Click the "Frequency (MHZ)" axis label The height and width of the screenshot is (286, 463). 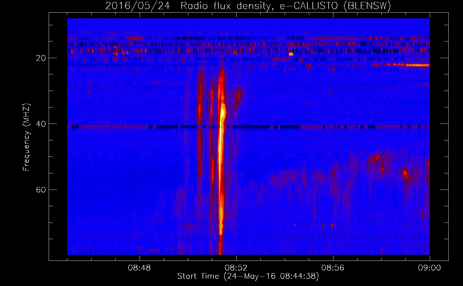(x=26, y=137)
